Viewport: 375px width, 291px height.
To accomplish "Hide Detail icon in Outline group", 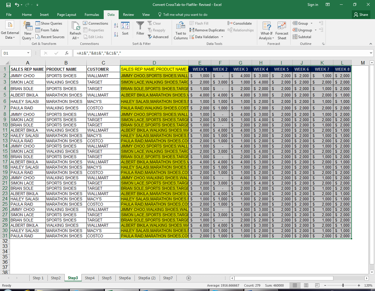I will coord(321,30).
